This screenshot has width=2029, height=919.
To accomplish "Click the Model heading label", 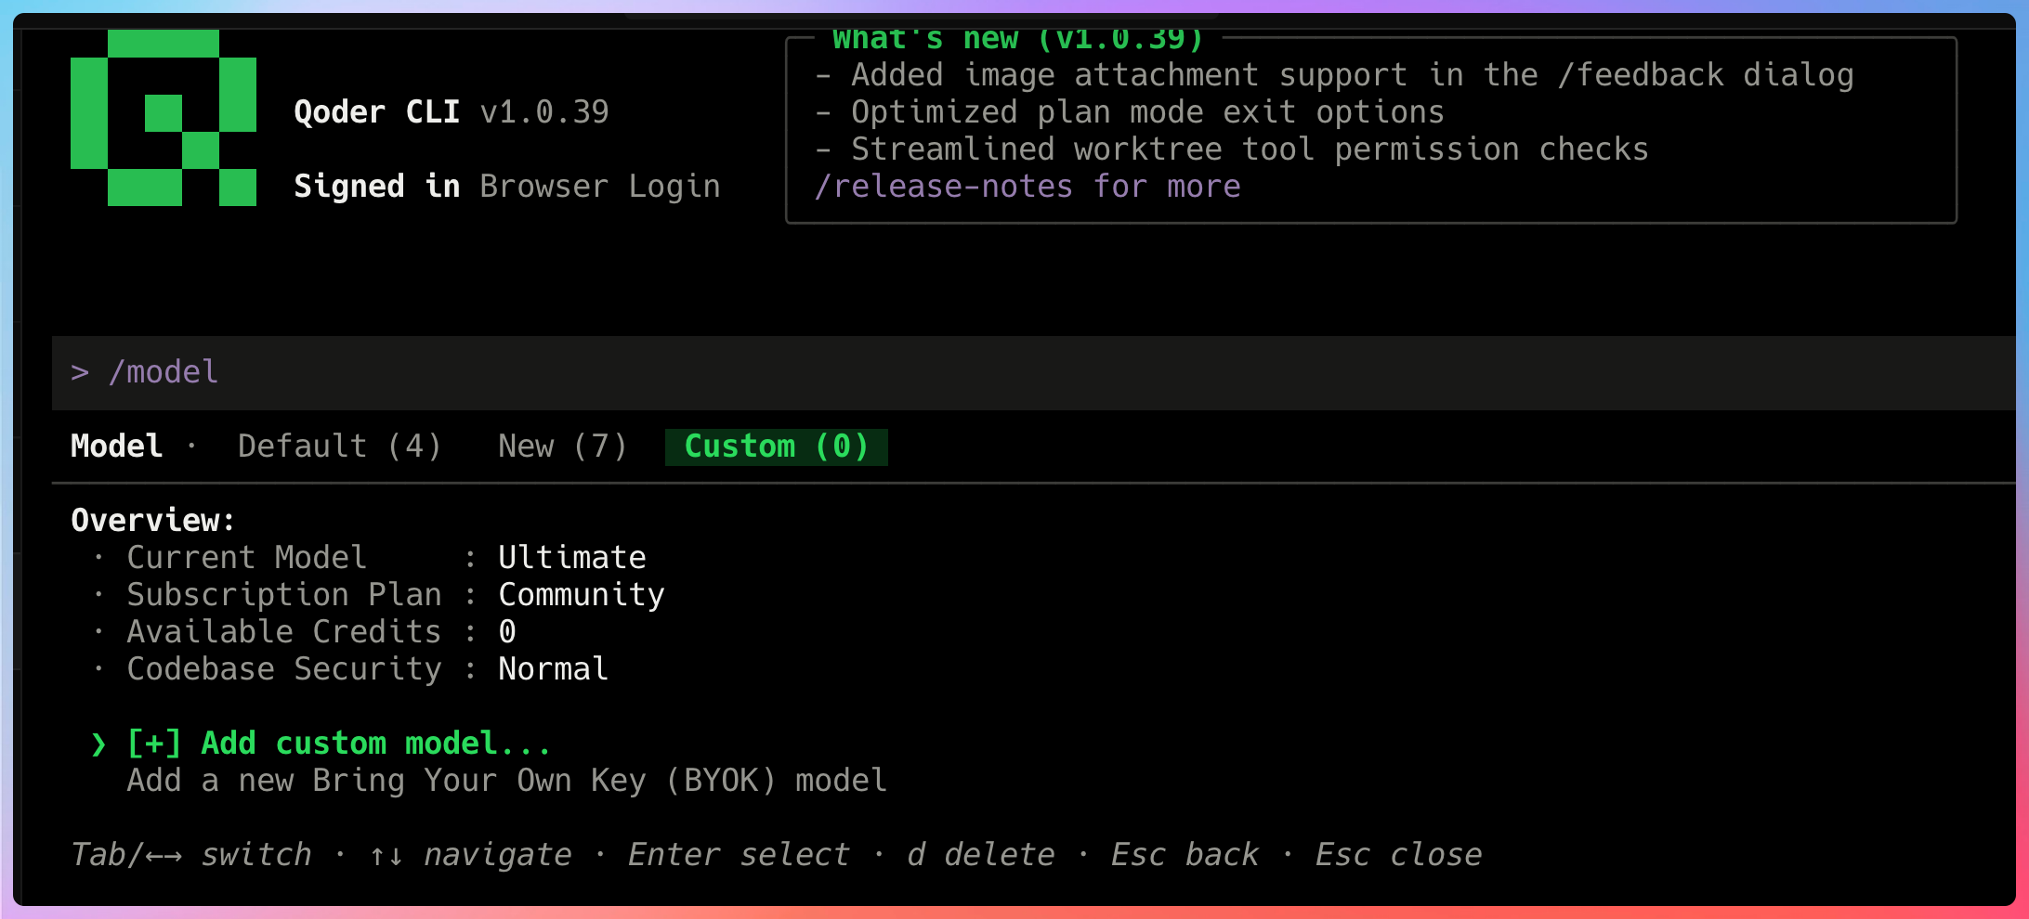I will coord(117,447).
